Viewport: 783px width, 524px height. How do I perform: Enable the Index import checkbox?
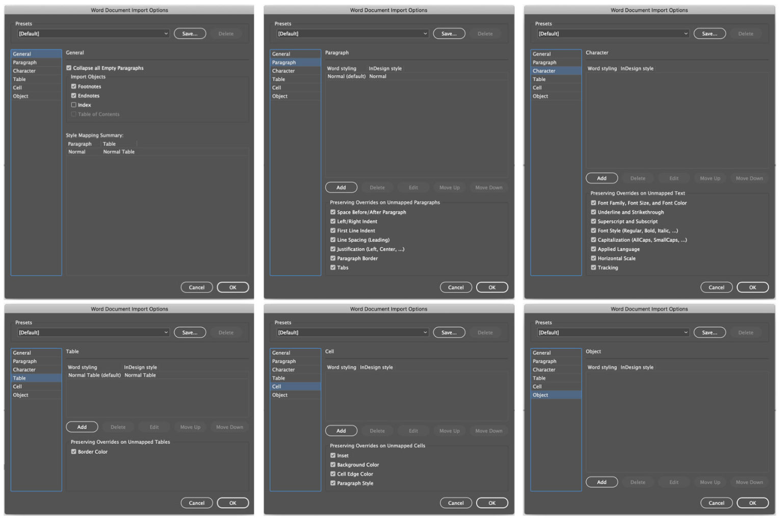(74, 105)
